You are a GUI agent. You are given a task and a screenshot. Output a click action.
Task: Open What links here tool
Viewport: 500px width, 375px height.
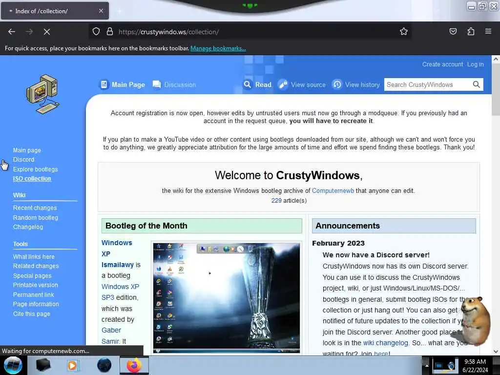tap(34, 256)
